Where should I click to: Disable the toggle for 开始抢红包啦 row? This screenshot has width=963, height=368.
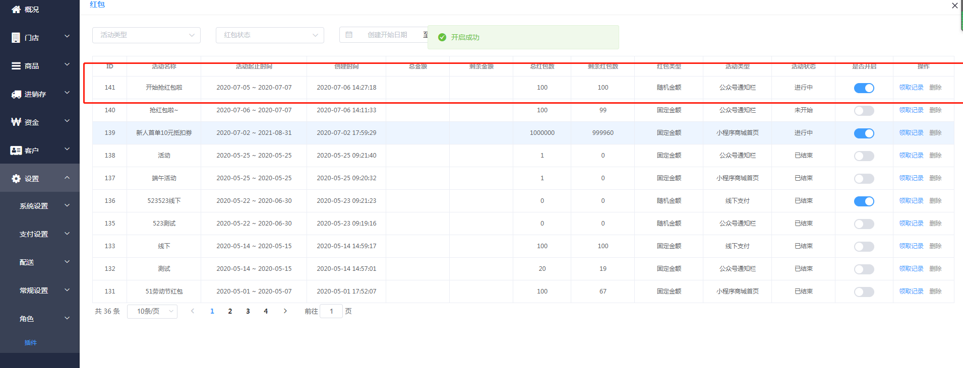tap(864, 88)
